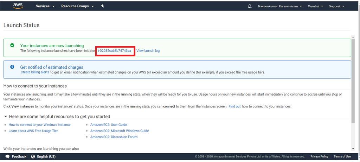Click 'Your instances are now launching' text
360x162 pixels.
(x=52, y=46)
